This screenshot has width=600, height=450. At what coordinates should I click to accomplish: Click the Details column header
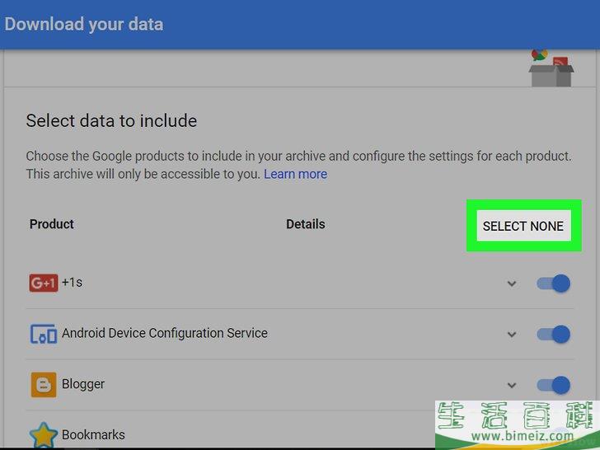coord(306,224)
